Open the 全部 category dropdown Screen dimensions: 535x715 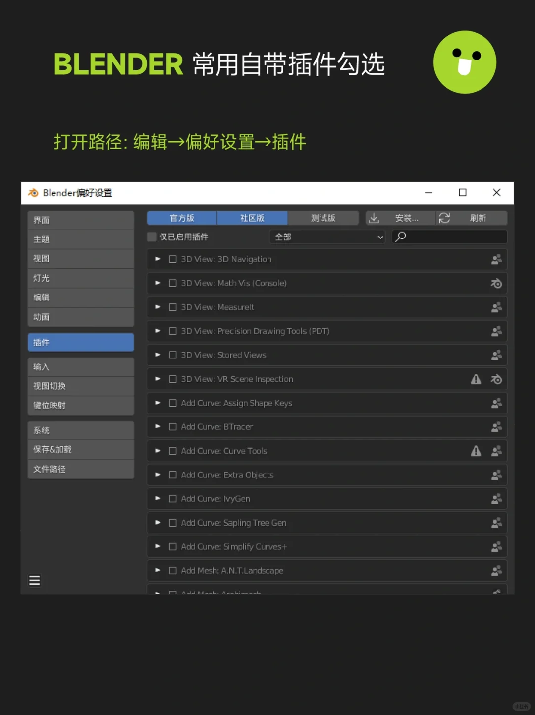(327, 237)
